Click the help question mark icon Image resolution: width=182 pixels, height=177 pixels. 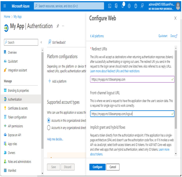point(136,6)
